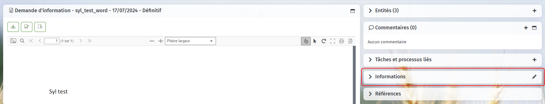Click the page number input field

(x=52, y=41)
